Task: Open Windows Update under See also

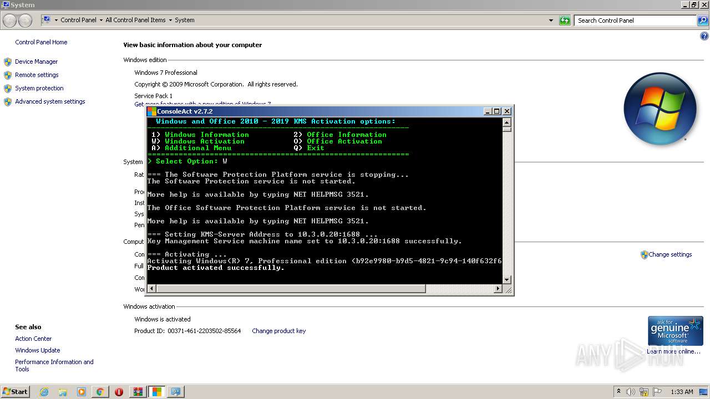Action: click(37, 350)
